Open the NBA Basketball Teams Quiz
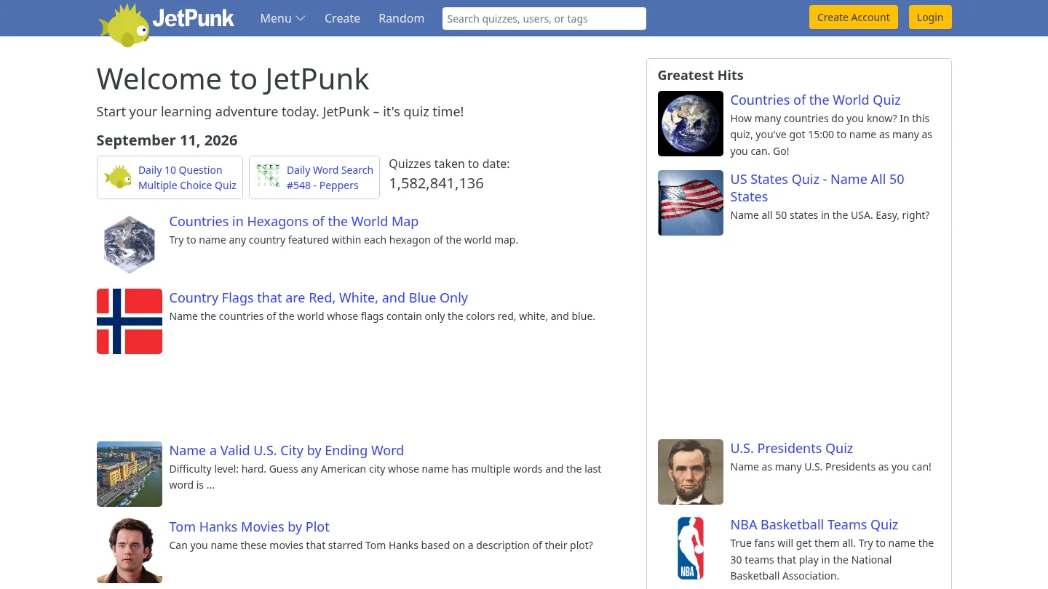 (x=814, y=524)
